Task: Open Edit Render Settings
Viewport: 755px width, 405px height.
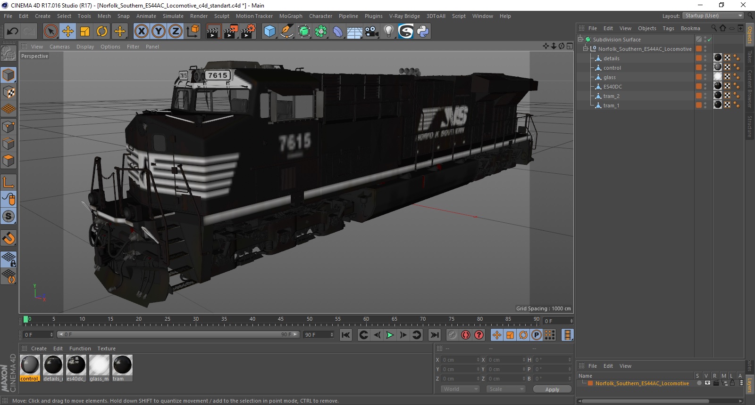Action: pyautogui.click(x=248, y=32)
